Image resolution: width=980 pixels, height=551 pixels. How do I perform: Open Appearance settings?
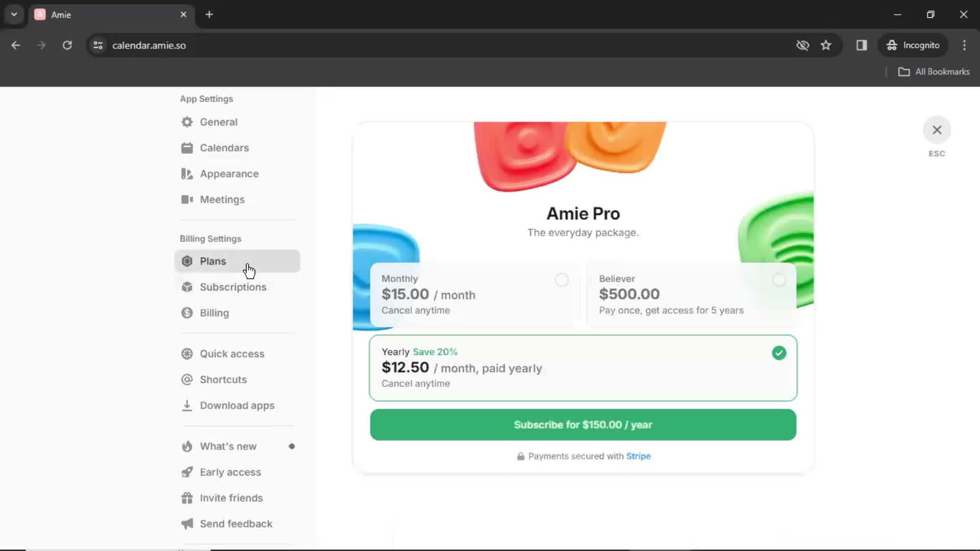[229, 173]
